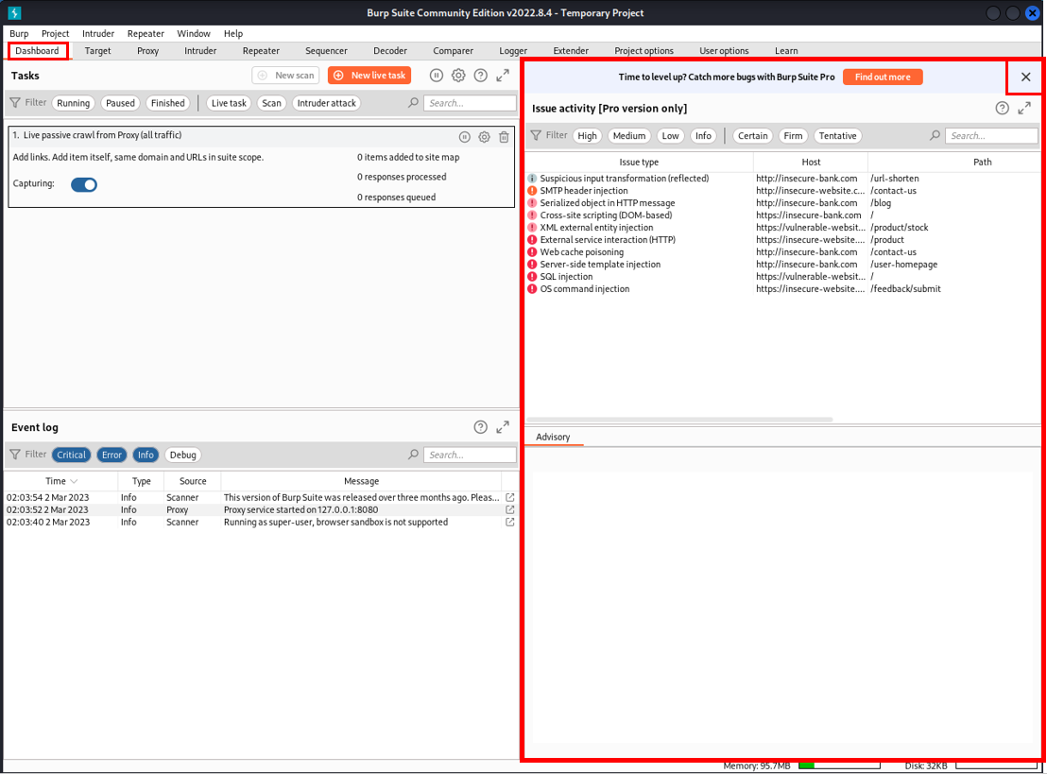Image resolution: width=1047 pixels, height=774 pixels.
Task: Open help for the Event log panel
Action: tap(480, 427)
